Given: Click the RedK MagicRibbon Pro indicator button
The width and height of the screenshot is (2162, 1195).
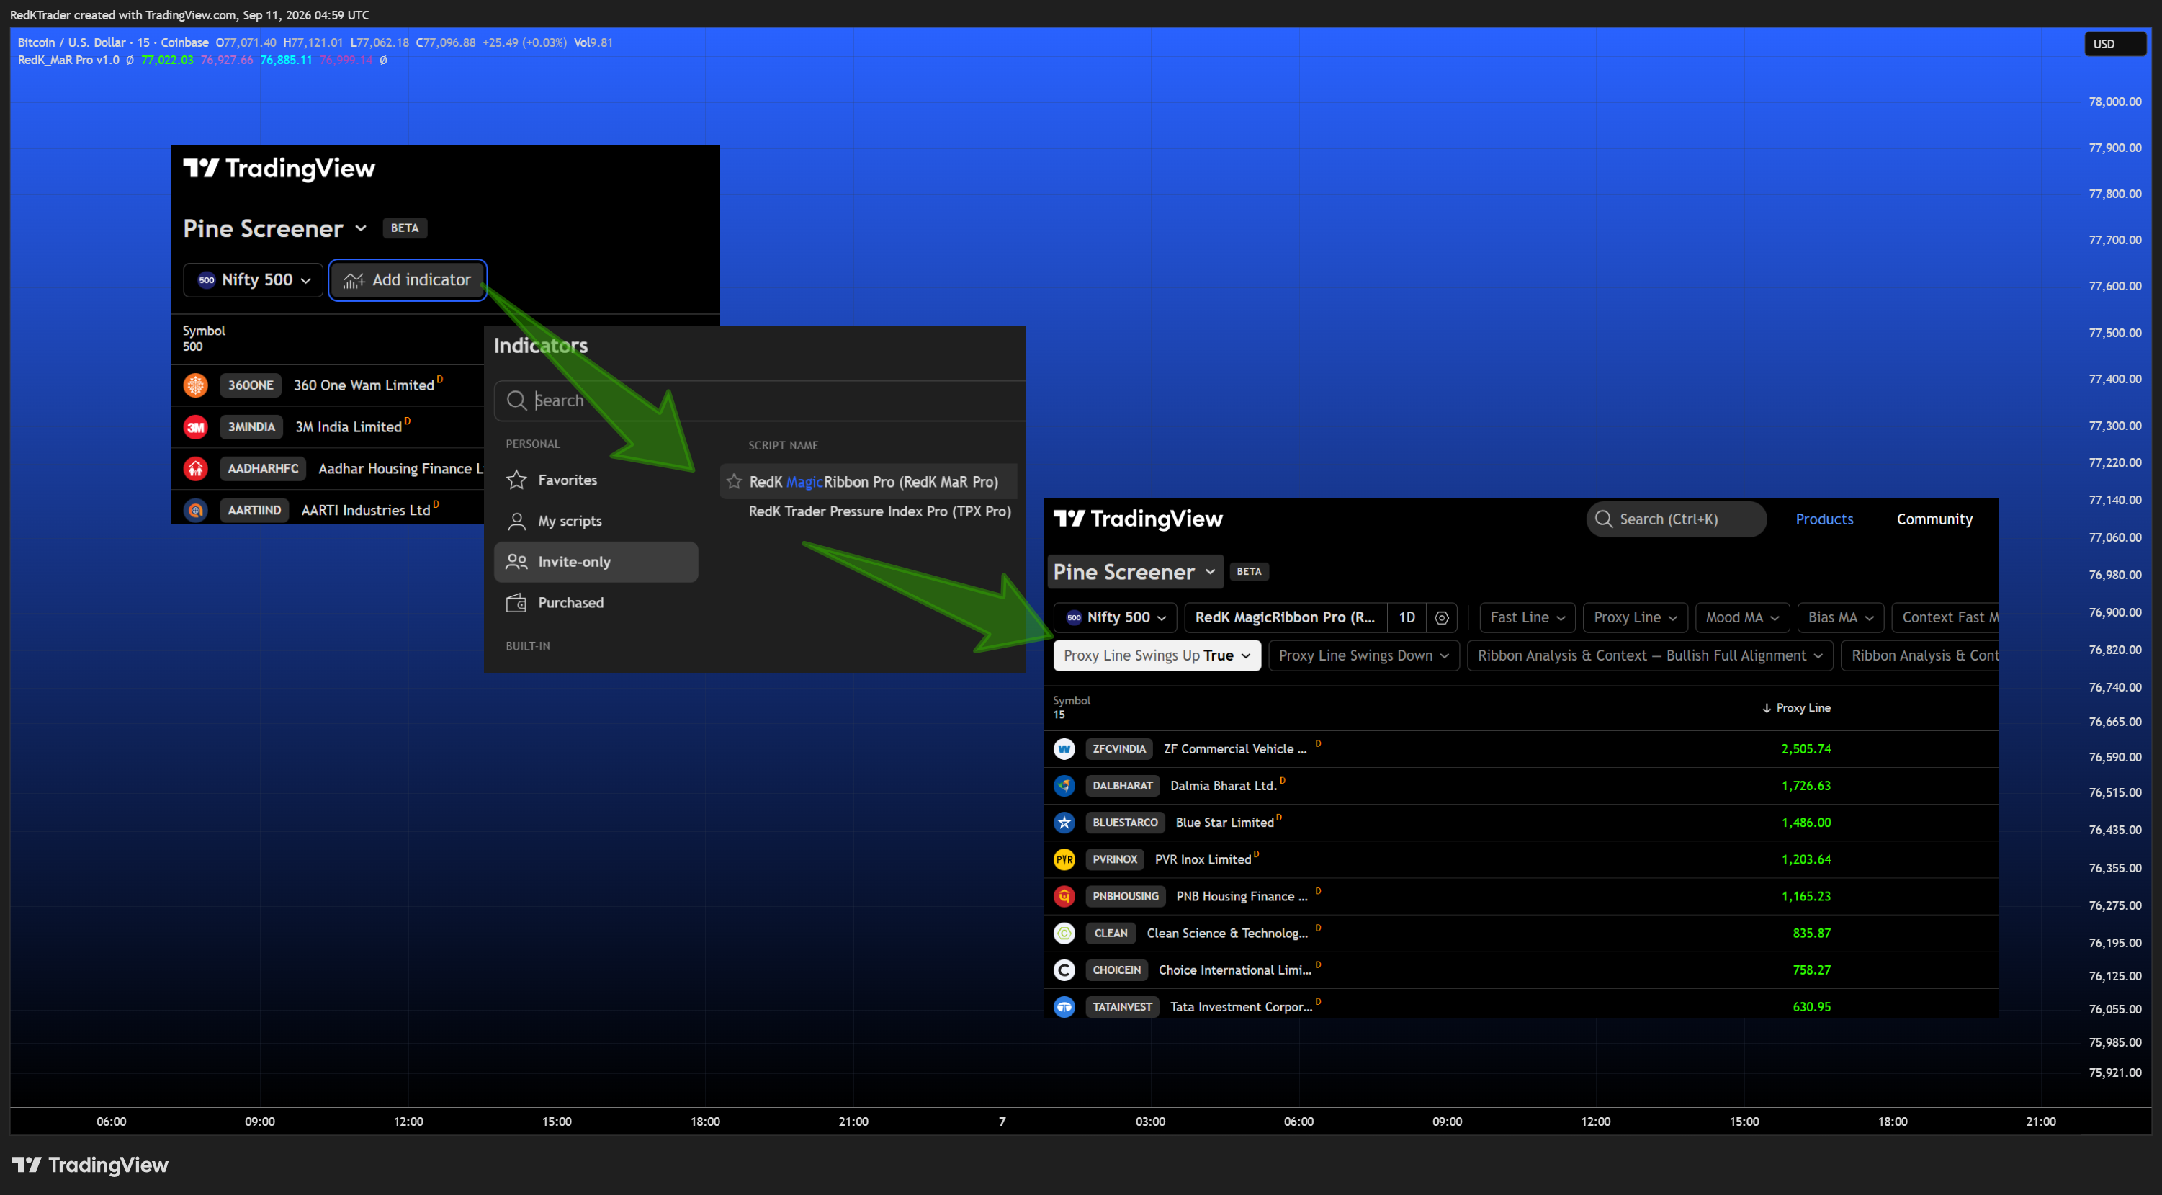Looking at the screenshot, I should pos(1285,617).
